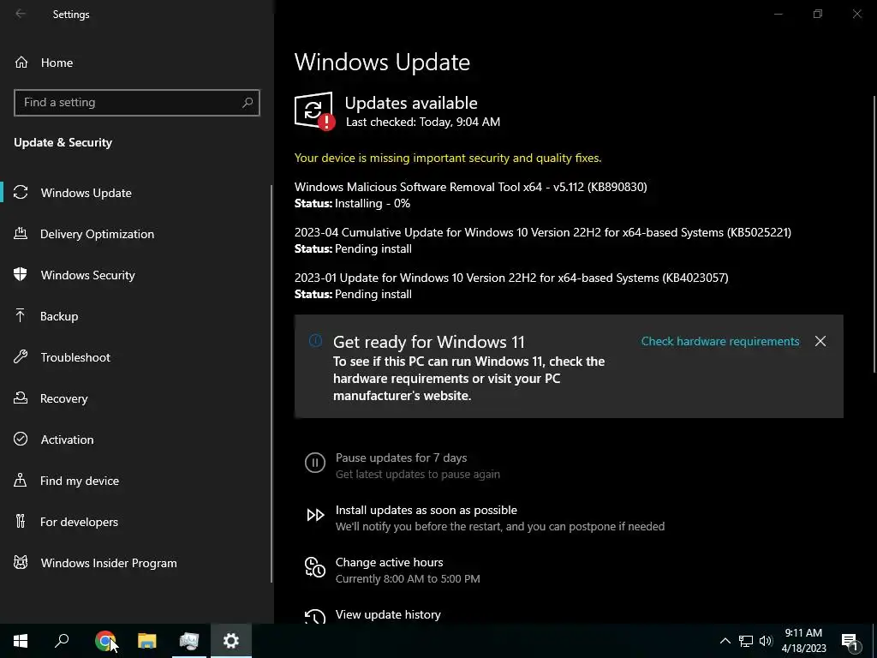Viewport: 877px width, 658px height.
Task: Click the View update history icon
Action: click(315, 617)
